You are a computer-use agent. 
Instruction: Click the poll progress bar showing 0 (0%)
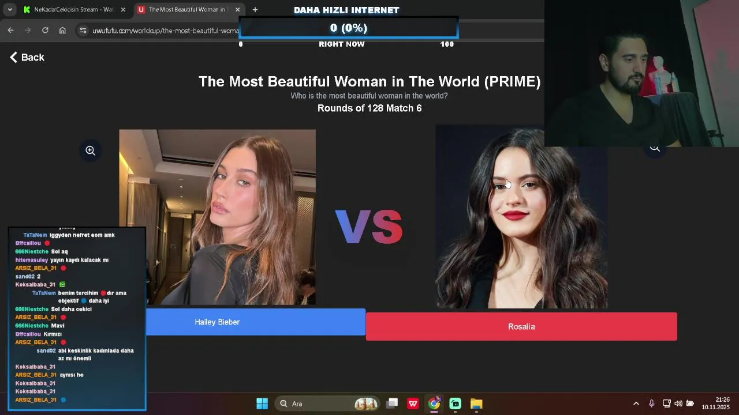349,28
